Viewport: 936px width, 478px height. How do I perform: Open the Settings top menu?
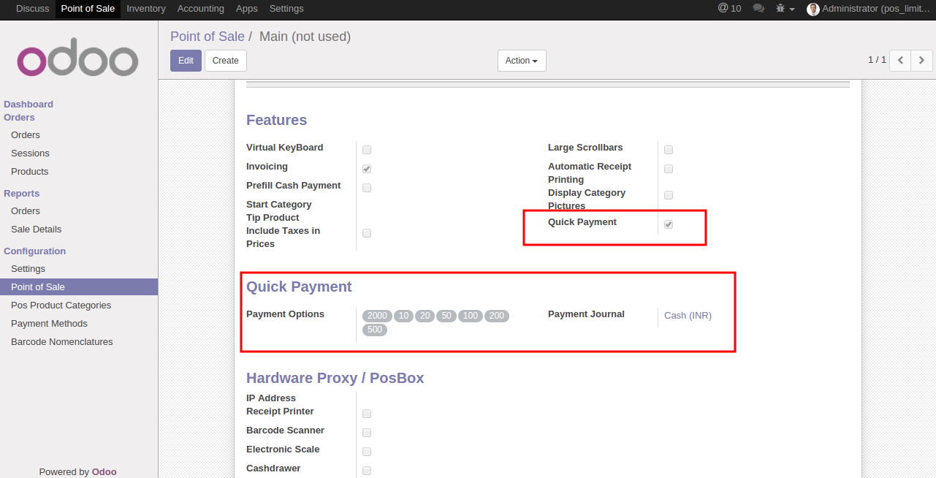(x=286, y=9)
